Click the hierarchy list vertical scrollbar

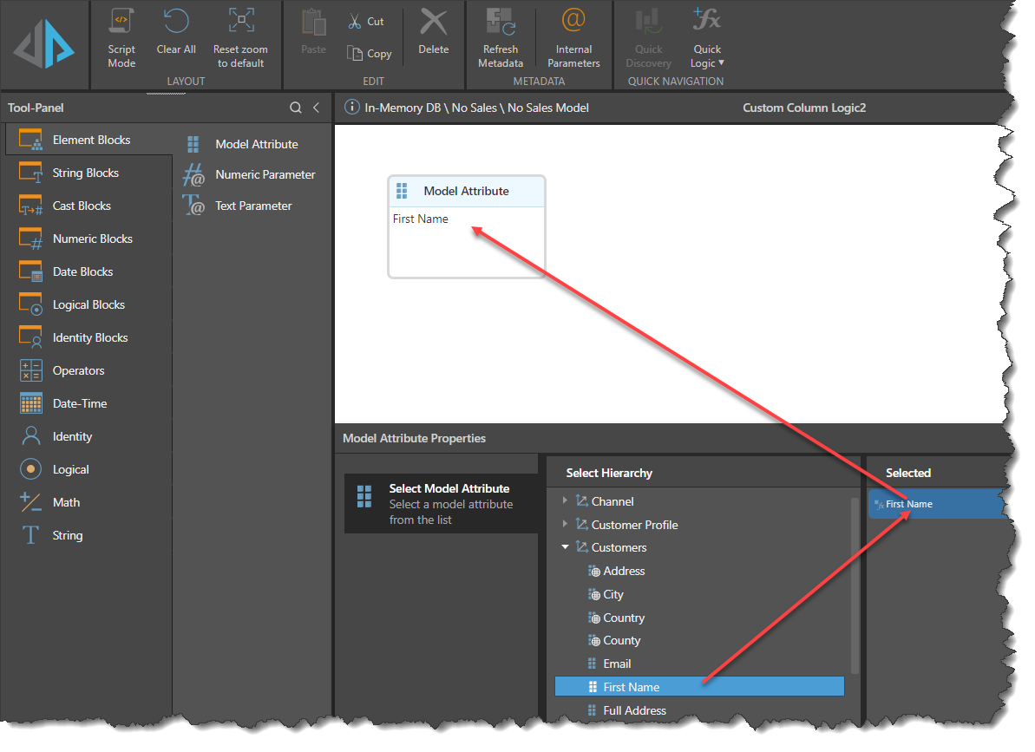click(855, 590)
